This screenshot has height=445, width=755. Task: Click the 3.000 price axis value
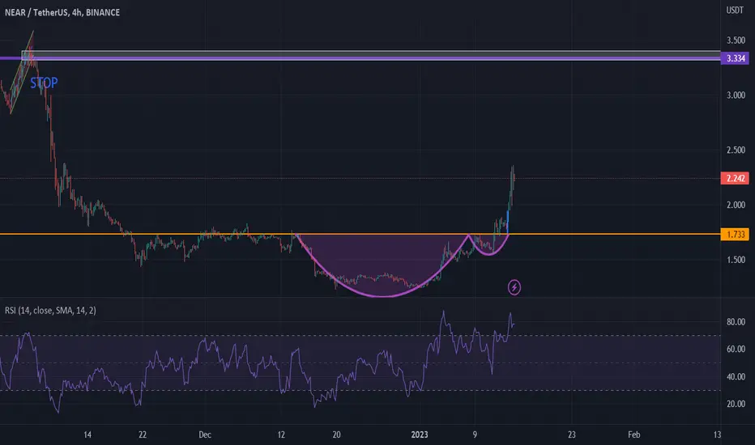pos(736,95)
